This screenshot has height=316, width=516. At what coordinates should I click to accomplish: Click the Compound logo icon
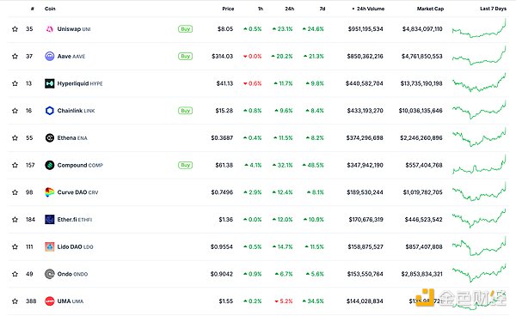[x=49, y=165]
